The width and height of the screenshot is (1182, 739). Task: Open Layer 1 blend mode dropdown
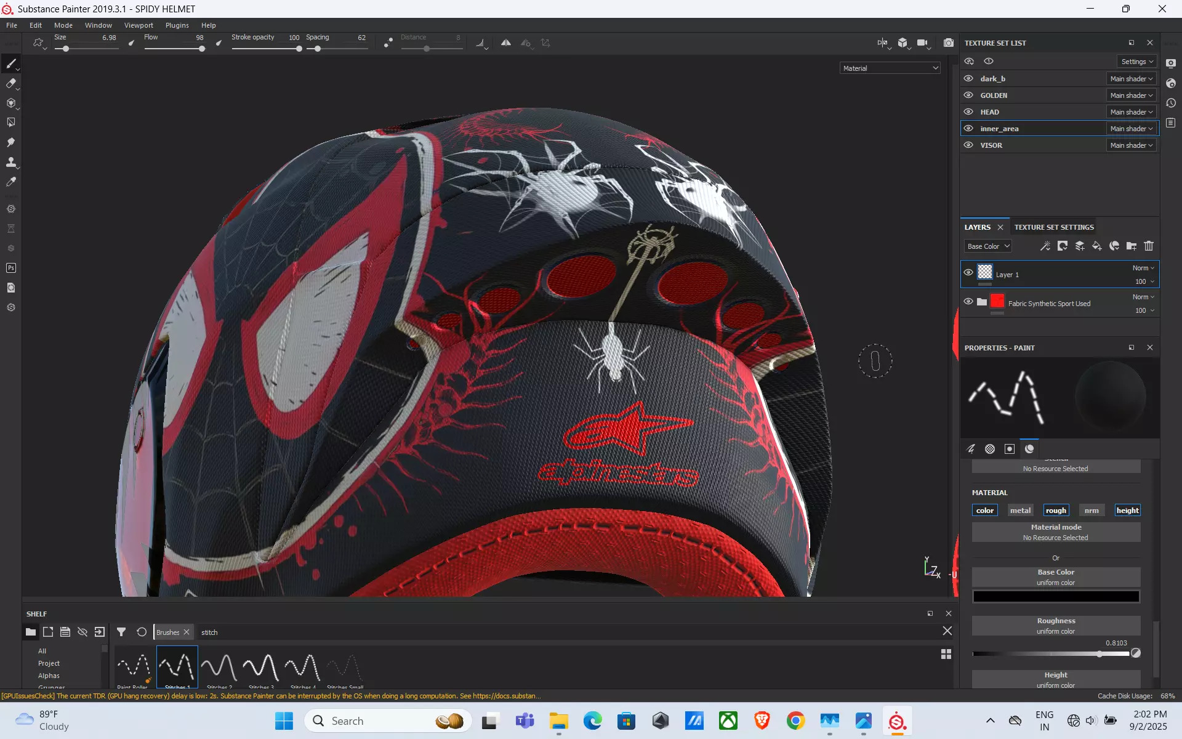click(x=1143, y=268)
